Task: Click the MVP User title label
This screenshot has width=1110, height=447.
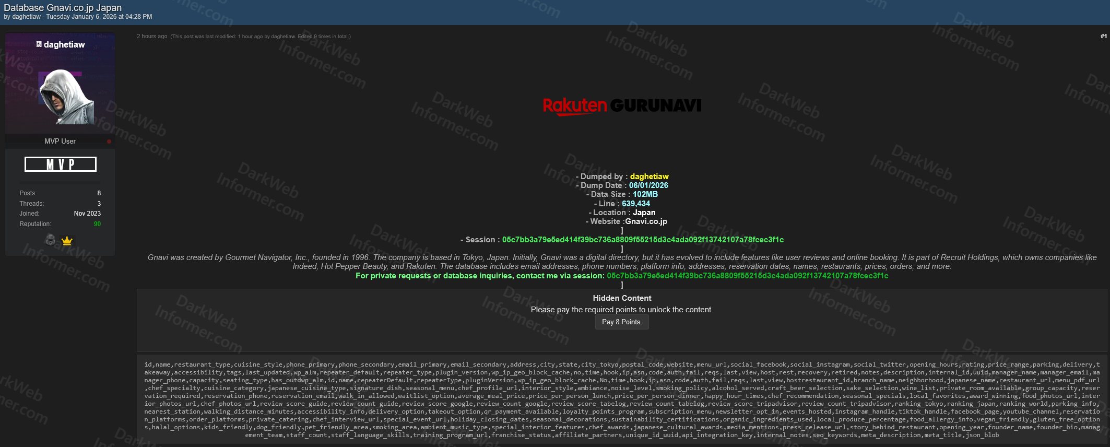Action: click(x=60, y=142)
